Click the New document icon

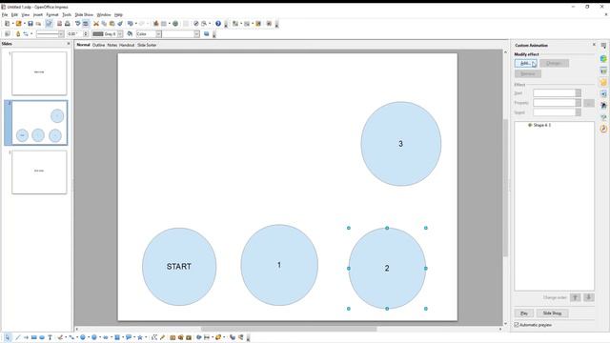[7, 24]
